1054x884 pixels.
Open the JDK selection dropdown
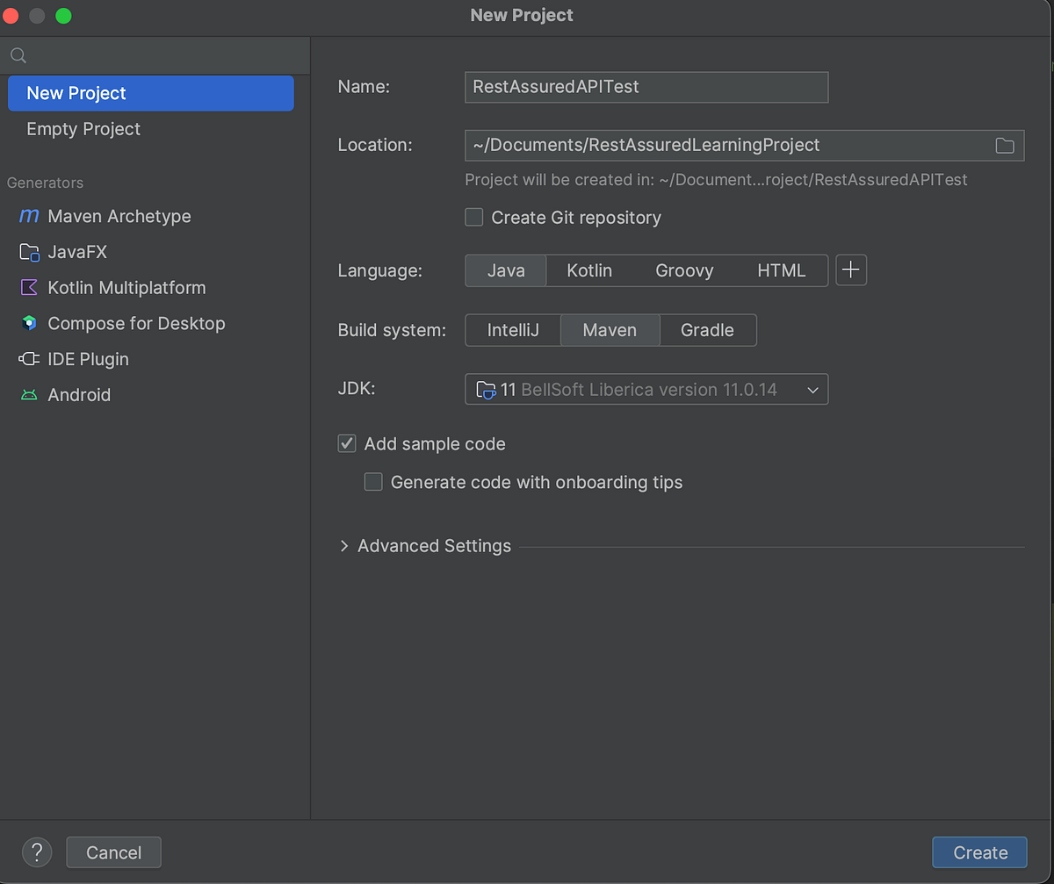pyautogui.click(x=812, y=389)
